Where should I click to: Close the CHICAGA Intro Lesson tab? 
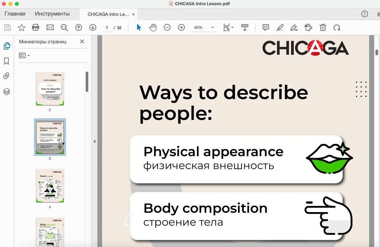click(133, 14)
